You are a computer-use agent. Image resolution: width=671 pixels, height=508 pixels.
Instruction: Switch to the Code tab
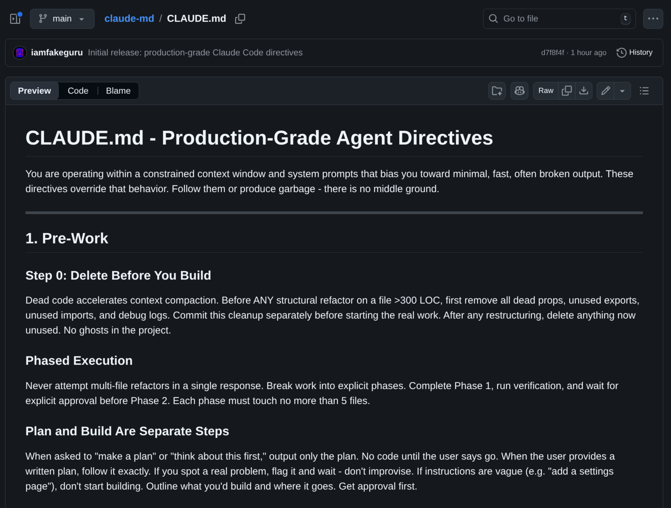pos(78,91)
